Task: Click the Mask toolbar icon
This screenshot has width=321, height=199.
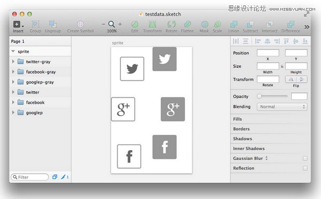Action: [204, 25]
